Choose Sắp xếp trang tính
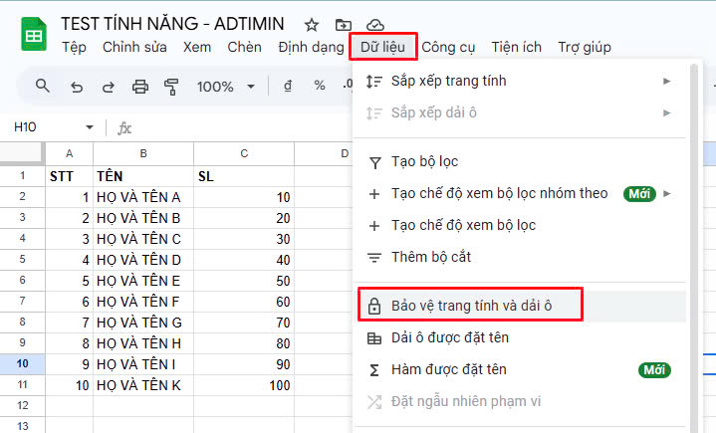The image size is (716, 433). point(520,82)
